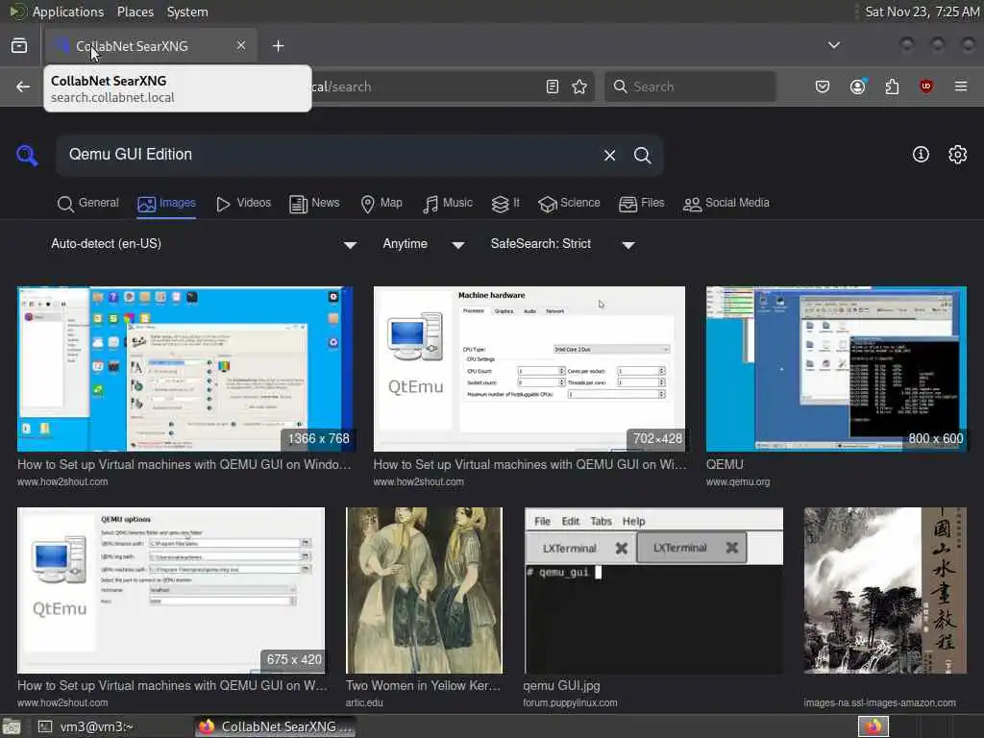
Task: Open the 702×428 QtEmu Machine hardware thumbnail
Action: click(x=529, y=369)
